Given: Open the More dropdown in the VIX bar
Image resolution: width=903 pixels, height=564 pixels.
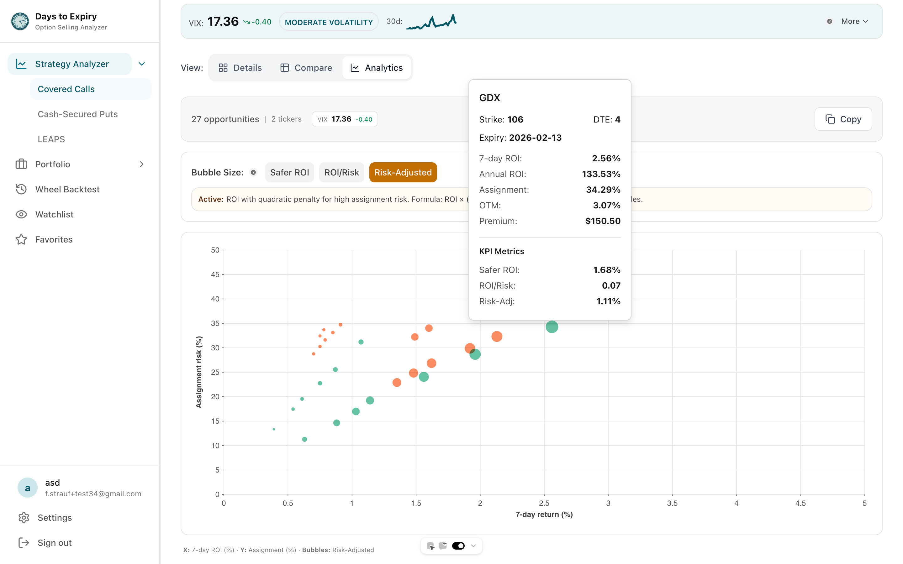Looking at the screenshot, I should point(854,21).
